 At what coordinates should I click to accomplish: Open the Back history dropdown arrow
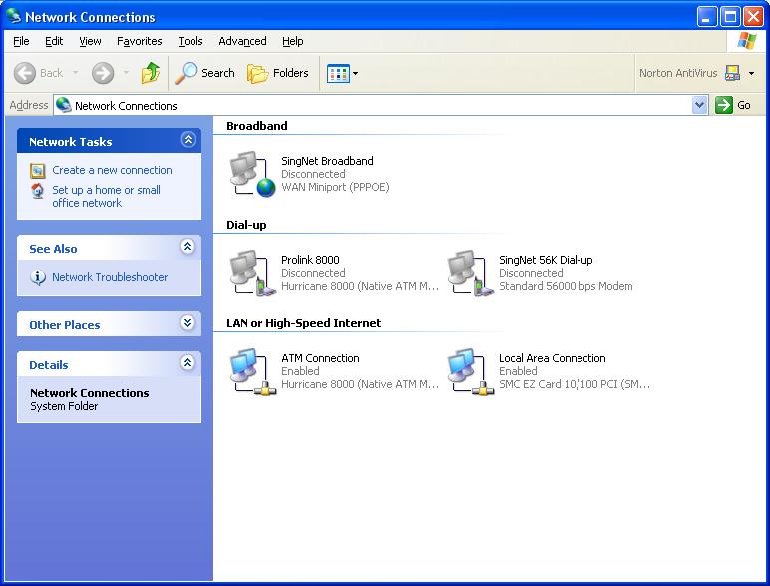75,73
